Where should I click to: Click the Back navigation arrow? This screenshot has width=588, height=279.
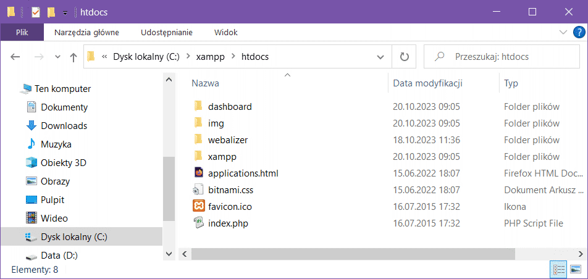tap(16, 57)
